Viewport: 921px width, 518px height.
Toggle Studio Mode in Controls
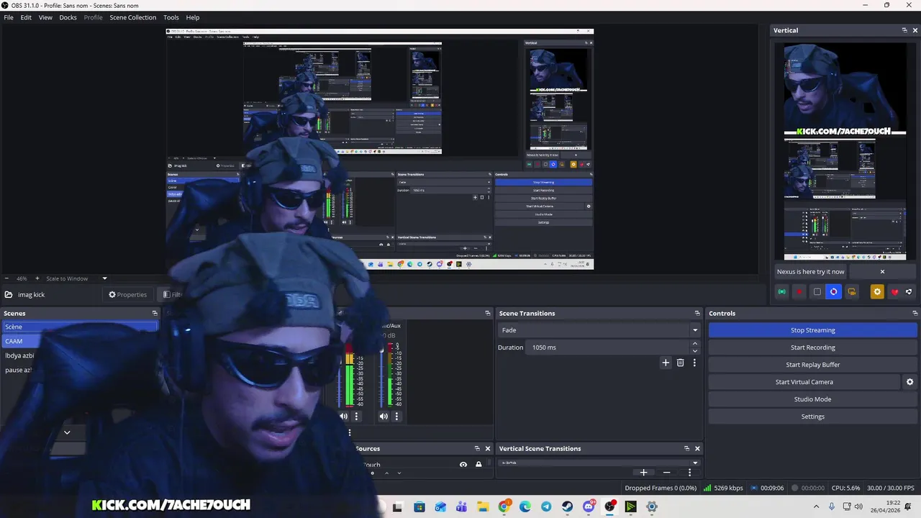tap(812, 399)
